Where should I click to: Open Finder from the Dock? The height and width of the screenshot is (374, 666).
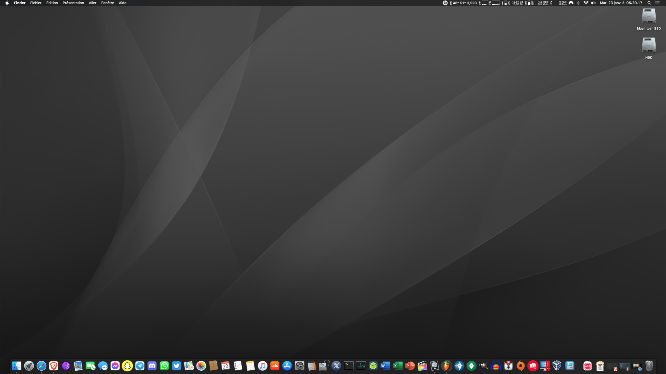(17, 366)
